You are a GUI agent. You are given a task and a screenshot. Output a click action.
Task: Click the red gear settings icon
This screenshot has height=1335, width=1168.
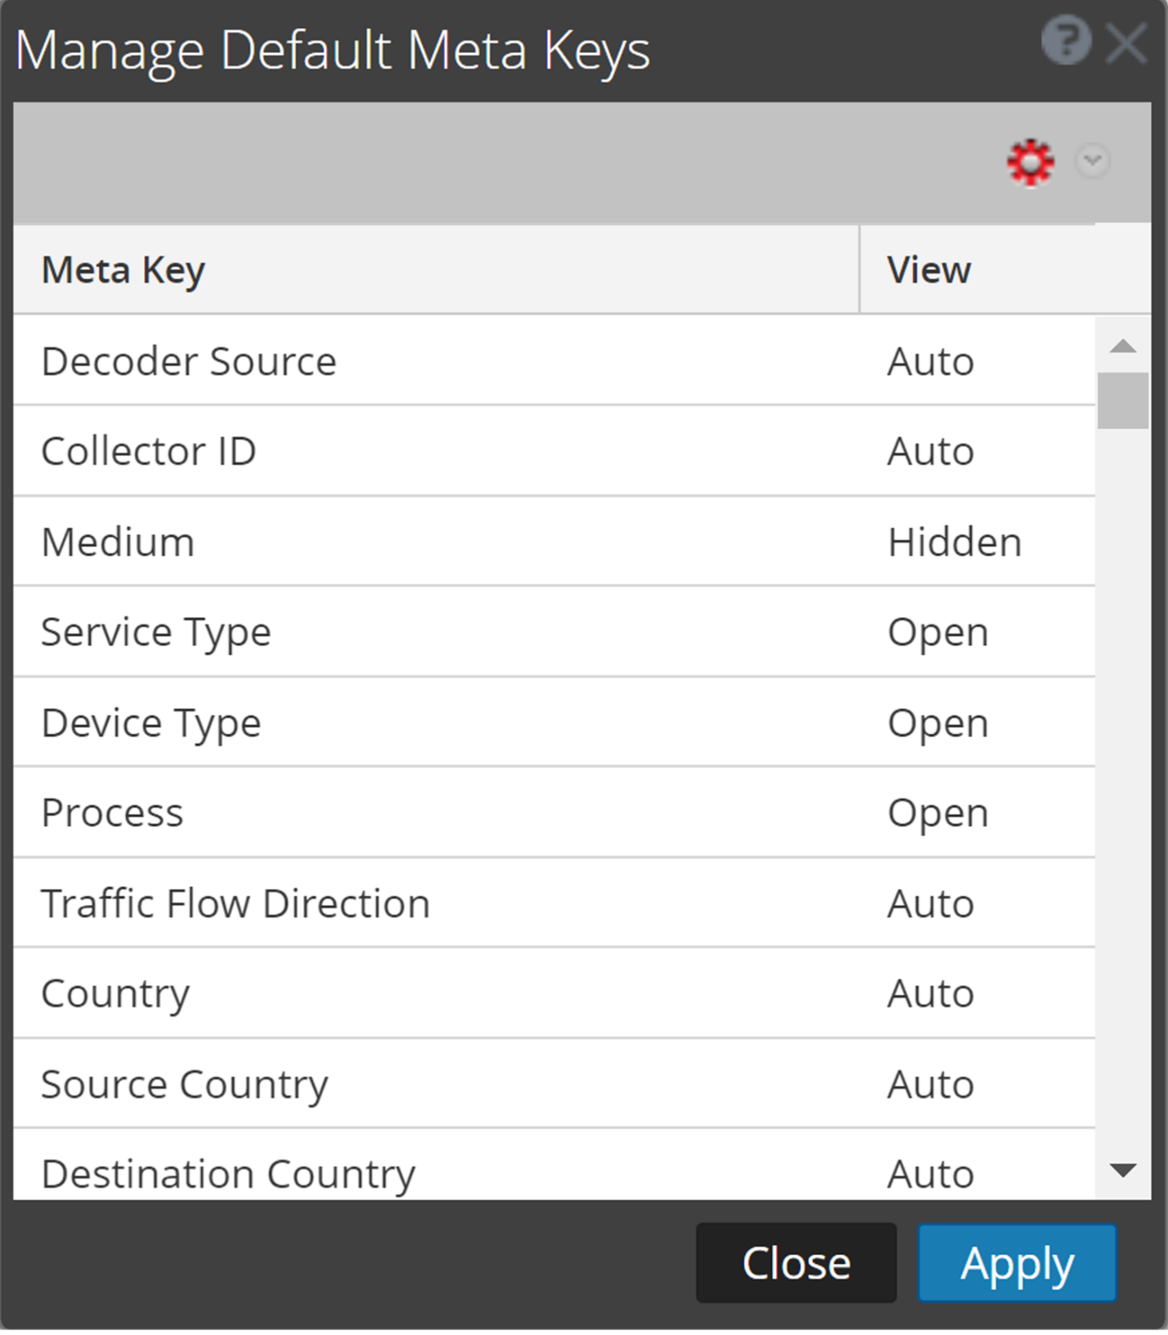coord(1030,162)
